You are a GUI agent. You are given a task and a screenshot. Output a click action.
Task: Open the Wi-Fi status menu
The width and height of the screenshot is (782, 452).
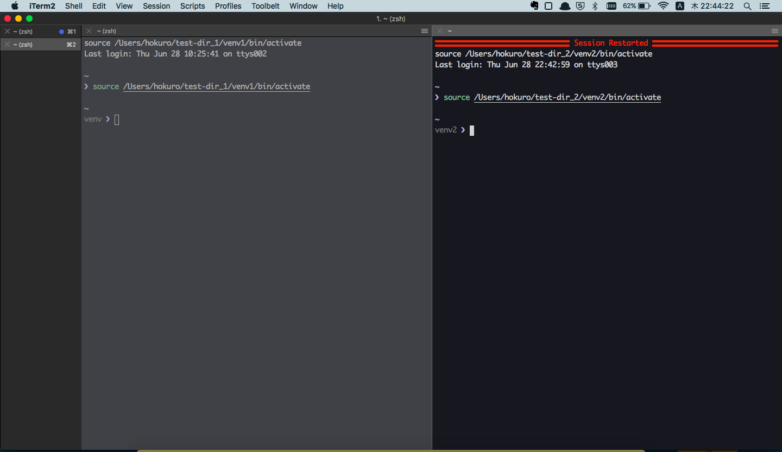click(663, 6)
